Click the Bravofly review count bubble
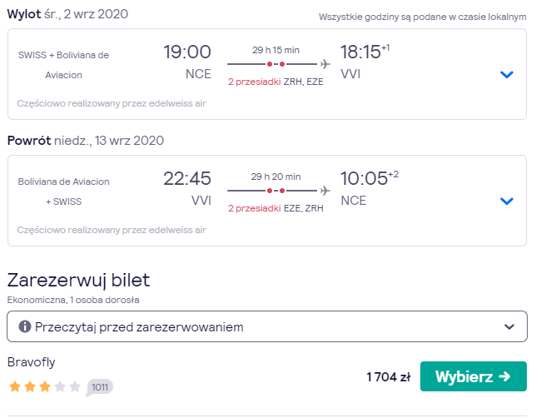The image size is (536, 418). pos(100,387)
